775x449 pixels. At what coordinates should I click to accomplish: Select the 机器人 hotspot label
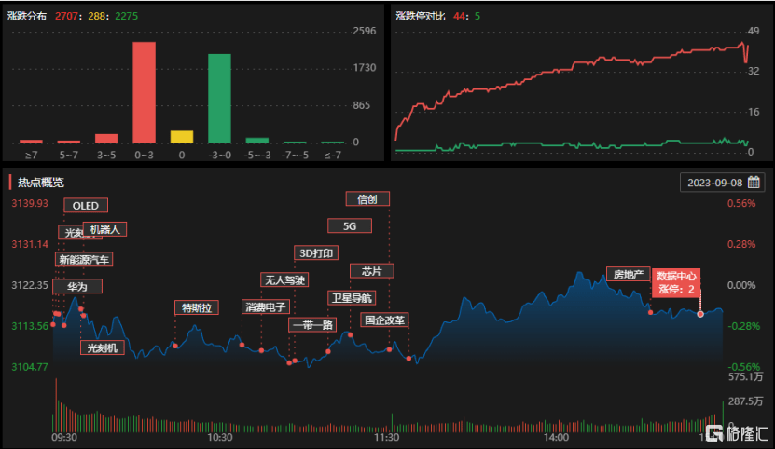[x=104, y=229]
